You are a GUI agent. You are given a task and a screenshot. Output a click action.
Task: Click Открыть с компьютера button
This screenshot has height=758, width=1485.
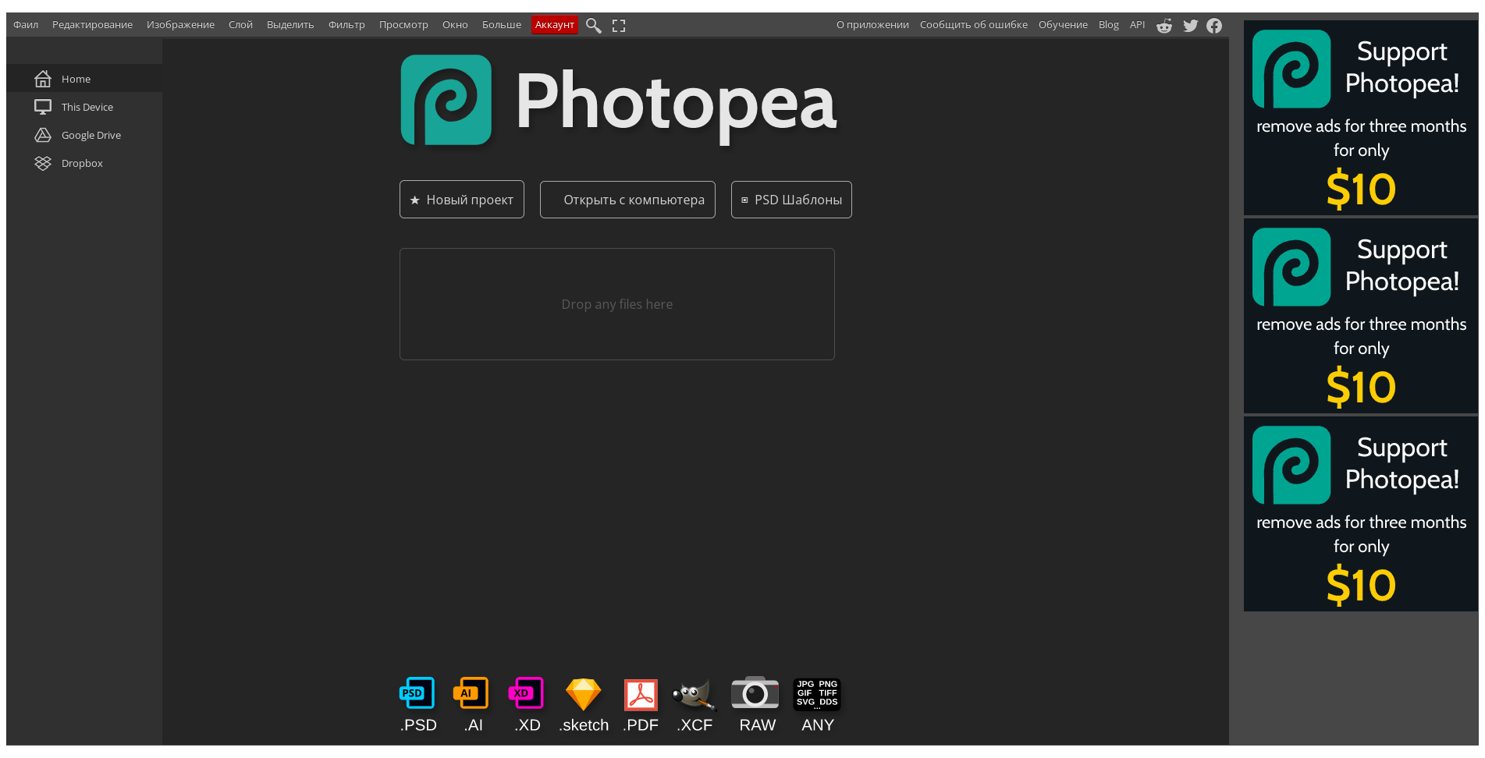tap(627, 200)
